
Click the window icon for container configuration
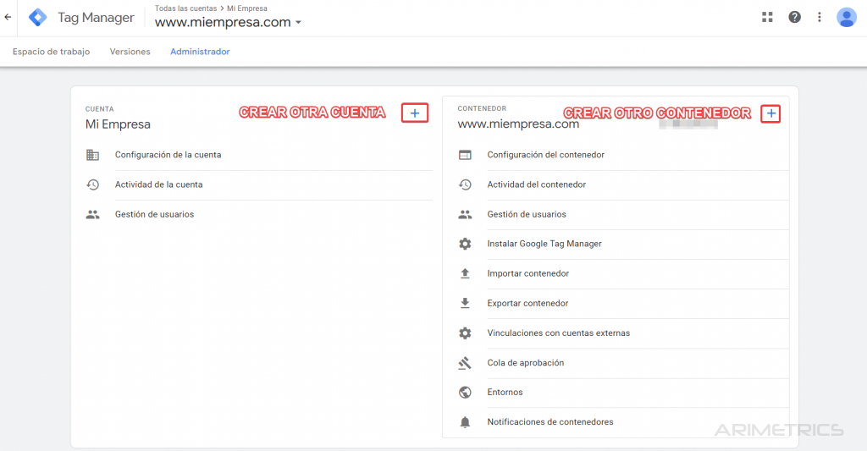tap(465, 155)
